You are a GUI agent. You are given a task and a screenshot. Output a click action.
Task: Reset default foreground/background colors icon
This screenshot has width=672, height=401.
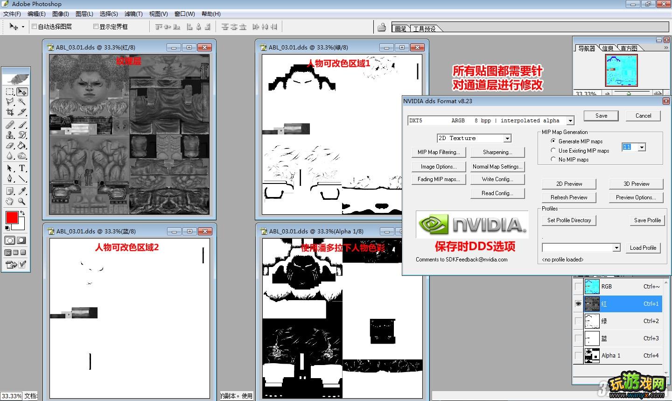coord(7,228)
